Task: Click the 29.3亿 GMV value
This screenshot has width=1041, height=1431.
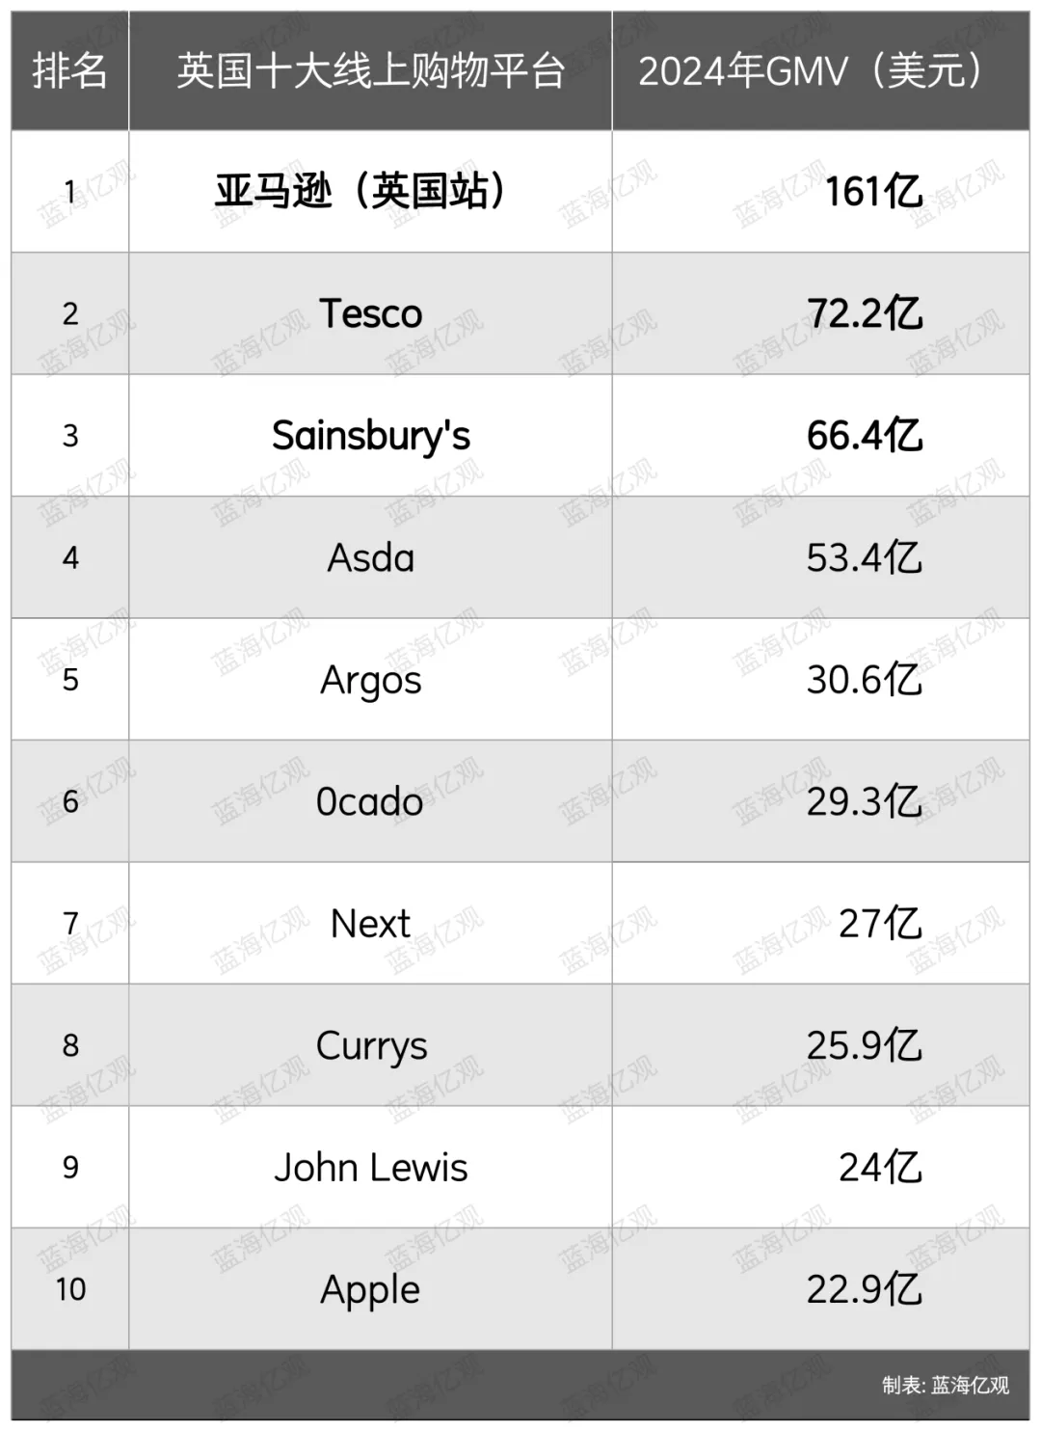Action: [x=865, y=801]
